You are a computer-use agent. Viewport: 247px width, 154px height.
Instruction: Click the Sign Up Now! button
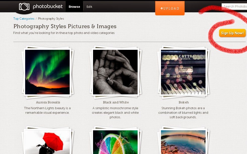(232, 33)
